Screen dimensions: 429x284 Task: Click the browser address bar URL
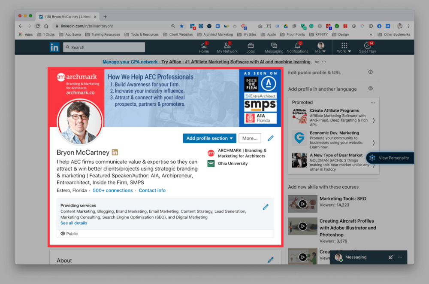[x=87, y=26]
